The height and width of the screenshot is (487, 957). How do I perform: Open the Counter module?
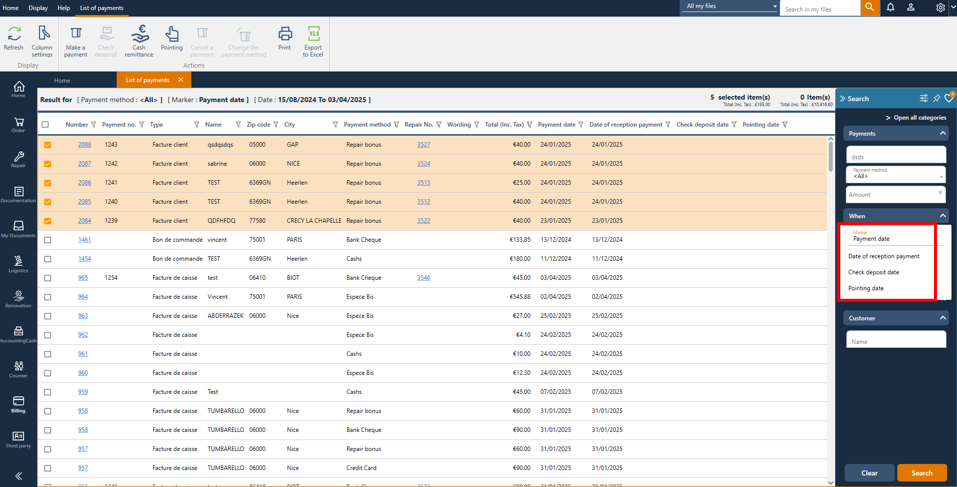tap(19, 370)
